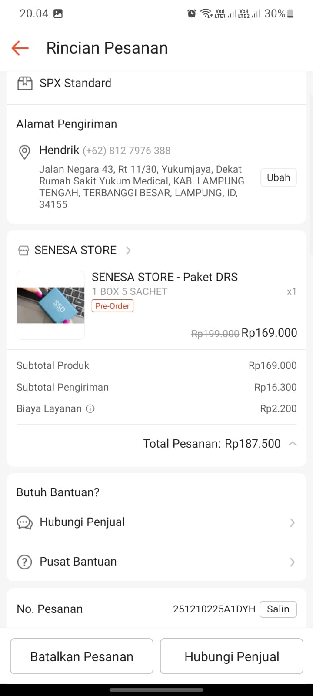Tap the SENESA STORE - Paket DRS title
This screenshot has width=313, height=696.
tap(165, 277)
